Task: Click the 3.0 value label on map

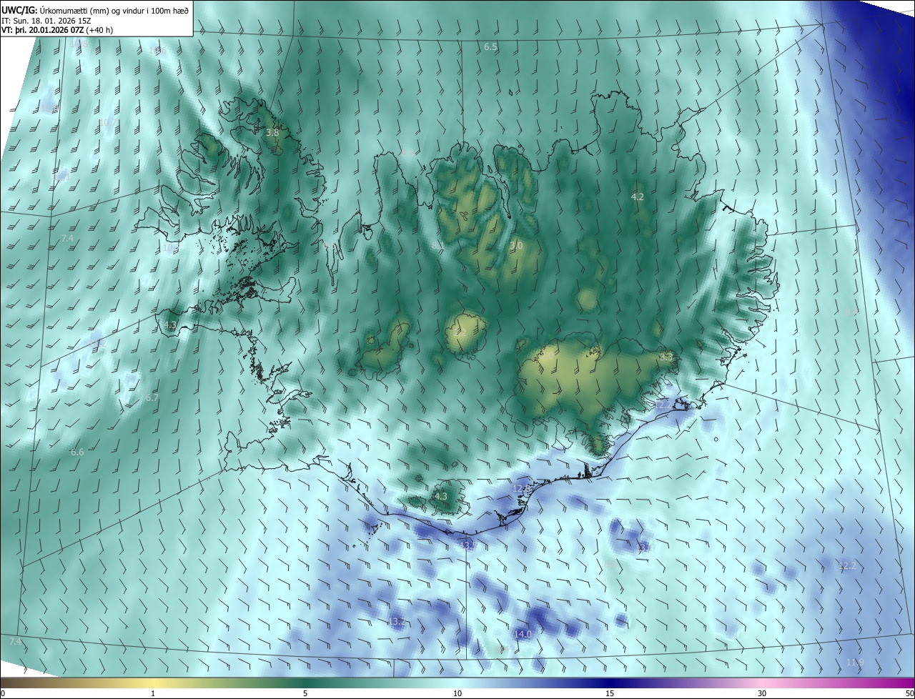Action: [x=516, y=245]
